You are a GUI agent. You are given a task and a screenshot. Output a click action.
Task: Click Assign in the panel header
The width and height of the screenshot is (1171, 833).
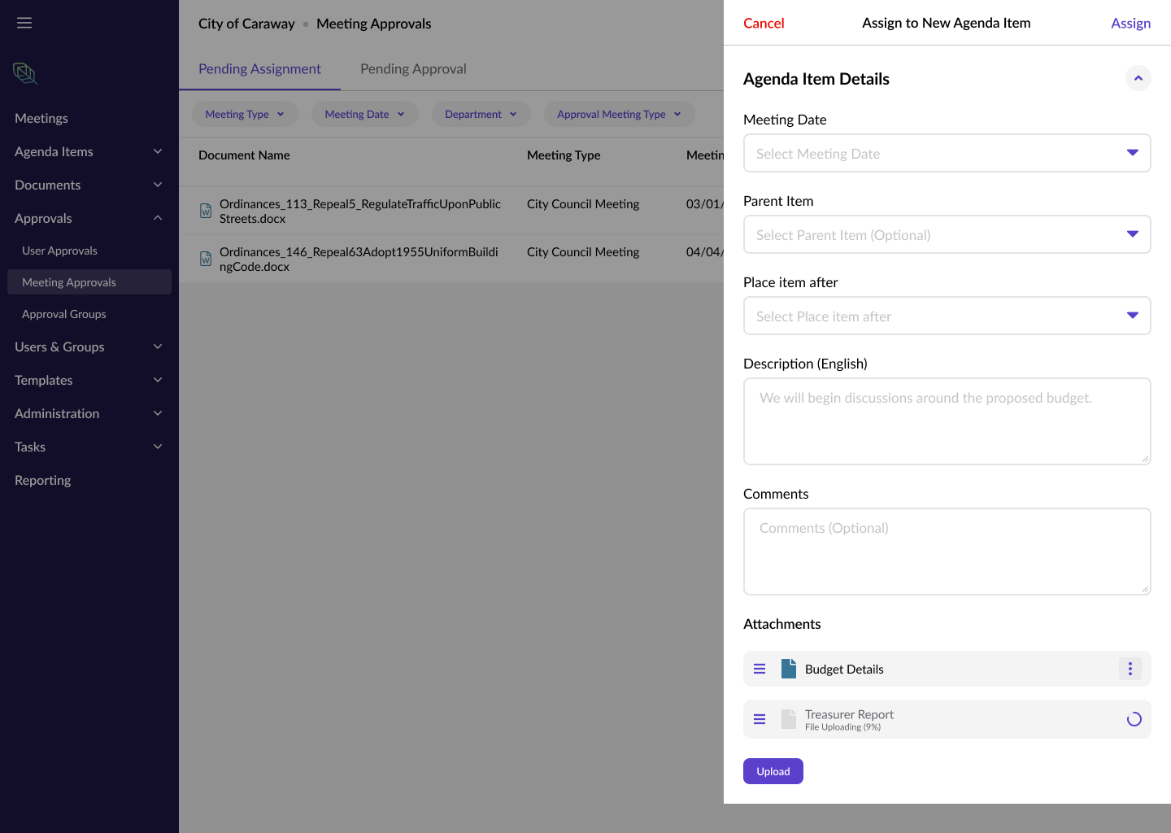coord(1130,23)
